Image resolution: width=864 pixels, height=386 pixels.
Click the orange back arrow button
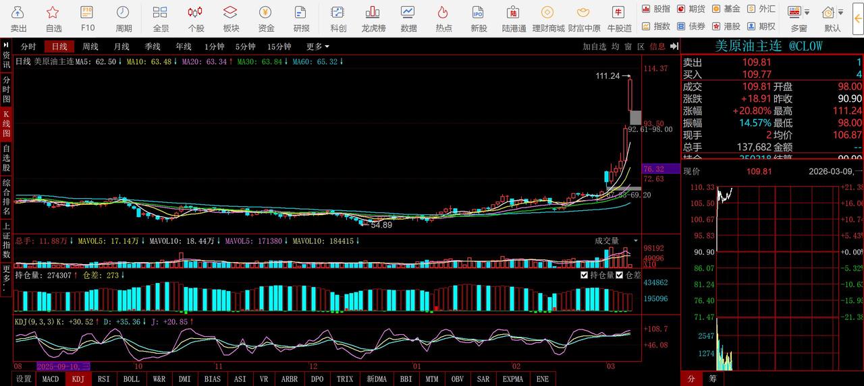(x=859, y=18)
